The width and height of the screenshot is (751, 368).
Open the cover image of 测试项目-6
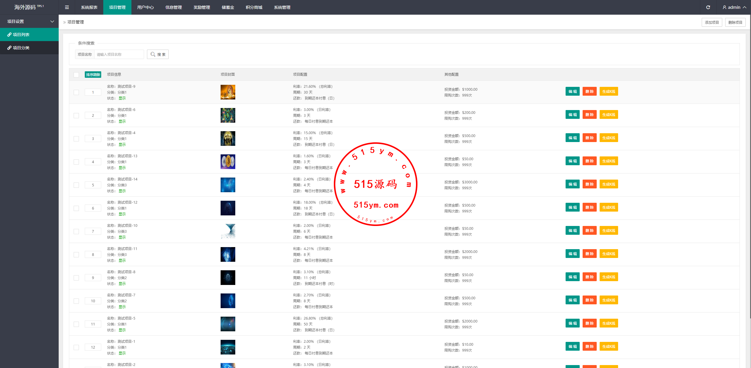pyautogui.click(x=228, y=115)
